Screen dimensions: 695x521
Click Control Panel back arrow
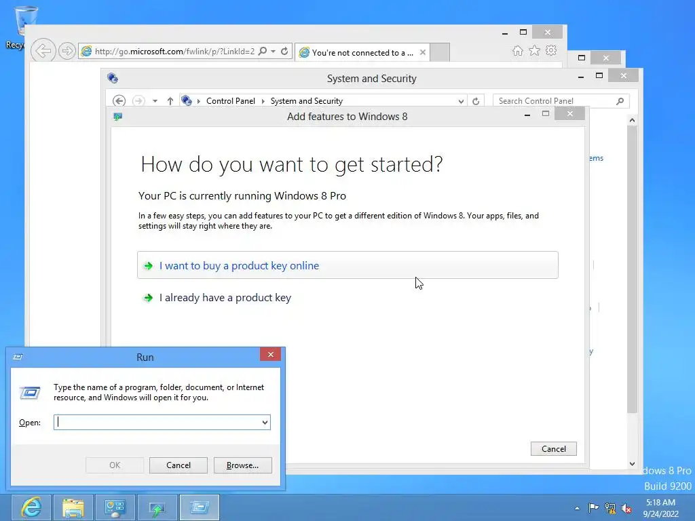(119, 101)
